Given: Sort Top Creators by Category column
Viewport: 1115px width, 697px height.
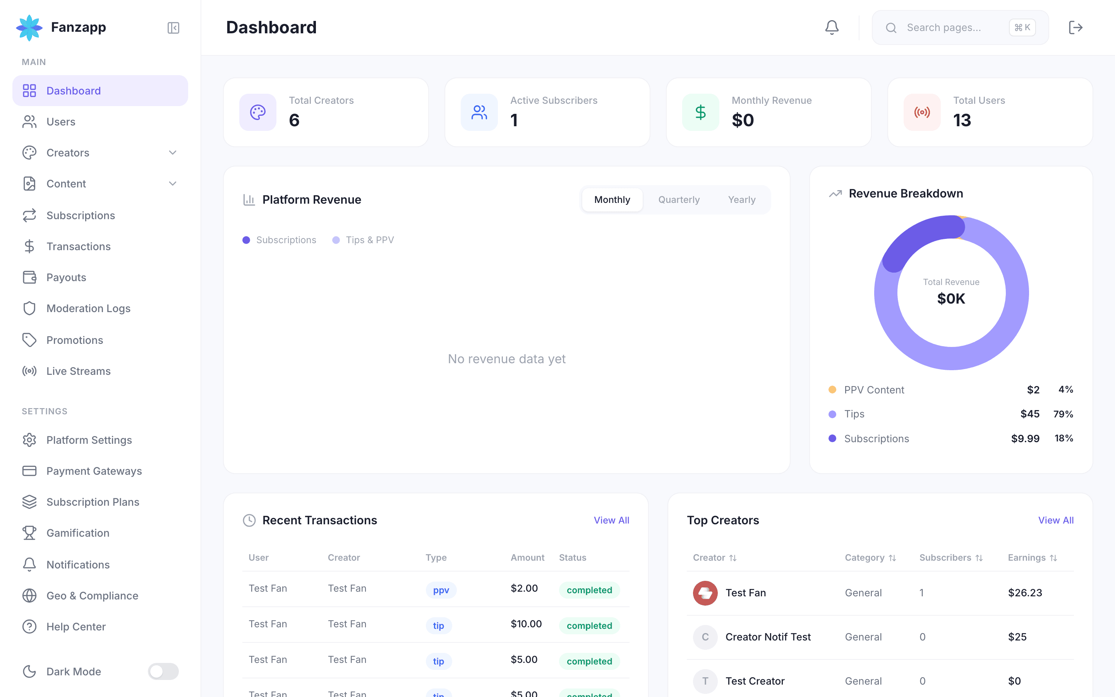Looking at the screenshot, I should click(x=870, y=558).
